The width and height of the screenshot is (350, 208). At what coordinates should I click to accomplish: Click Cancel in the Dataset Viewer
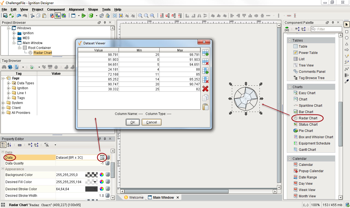point(151,122)
